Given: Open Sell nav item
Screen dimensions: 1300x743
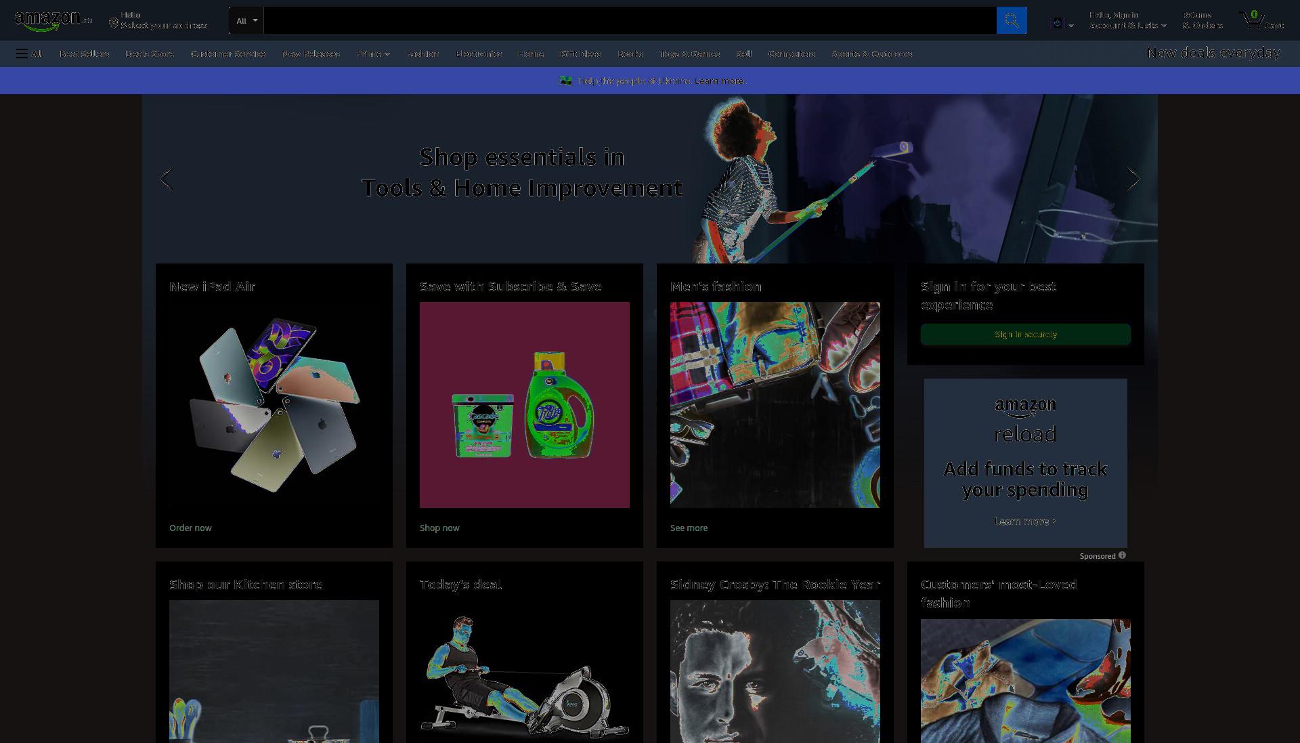Looking at the screenshot, I should point(744,54).
